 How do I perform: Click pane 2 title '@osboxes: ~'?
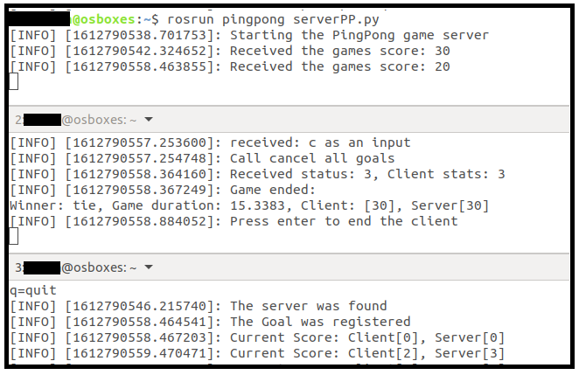(99, 120)
